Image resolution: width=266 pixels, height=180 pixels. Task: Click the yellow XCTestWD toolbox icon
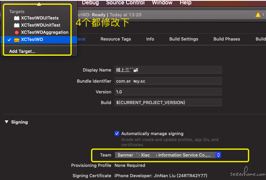tap(17, 39)
